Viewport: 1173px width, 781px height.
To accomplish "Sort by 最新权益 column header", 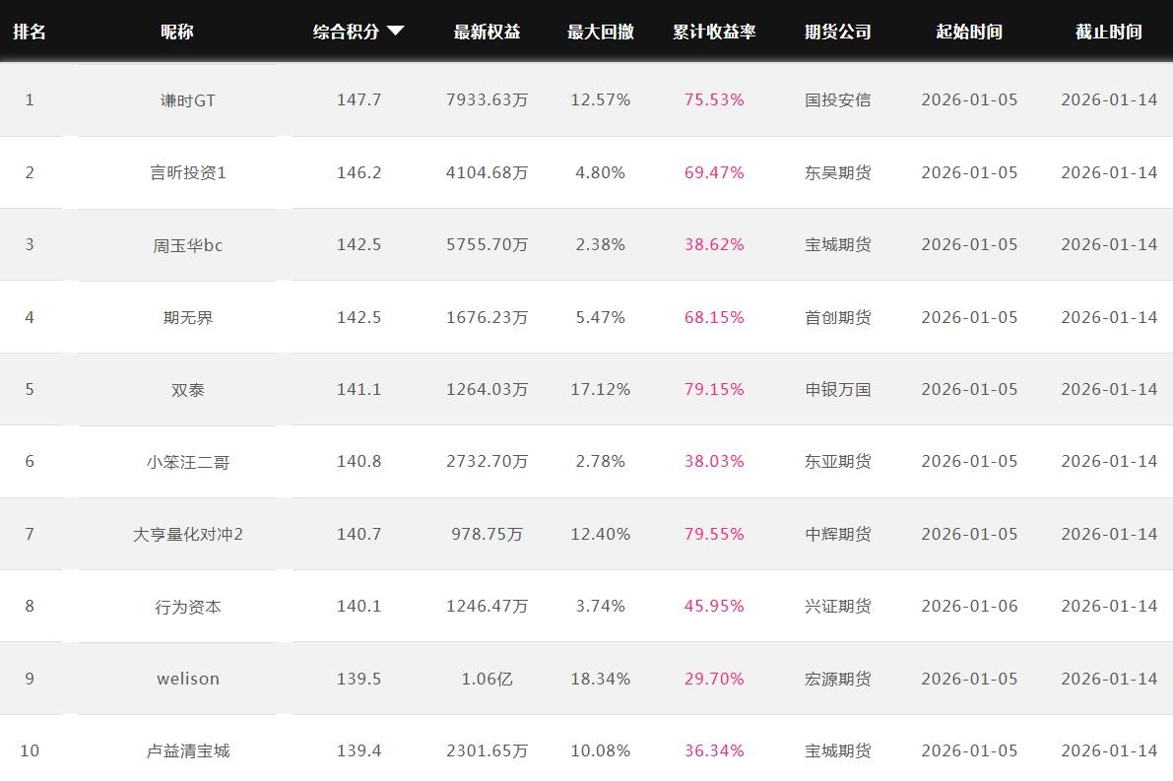I will click(487, 32).
